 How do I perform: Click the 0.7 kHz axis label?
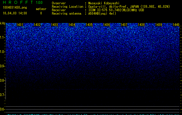2,95
